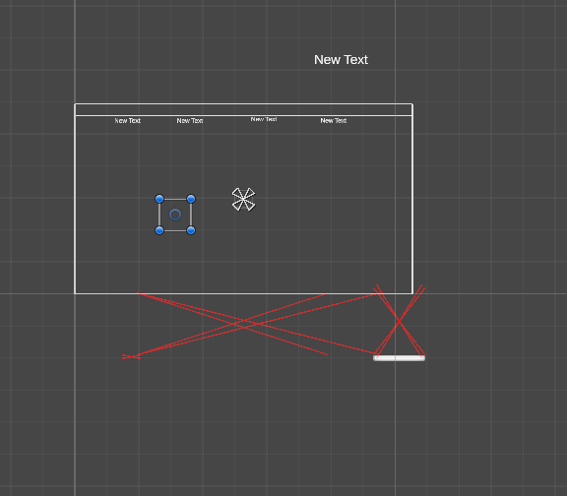Image resolution: width=567 pixels, height=496 pixels.
Task: Select the white bar object below the canvas corner
Action: click(x=399, y=358)
